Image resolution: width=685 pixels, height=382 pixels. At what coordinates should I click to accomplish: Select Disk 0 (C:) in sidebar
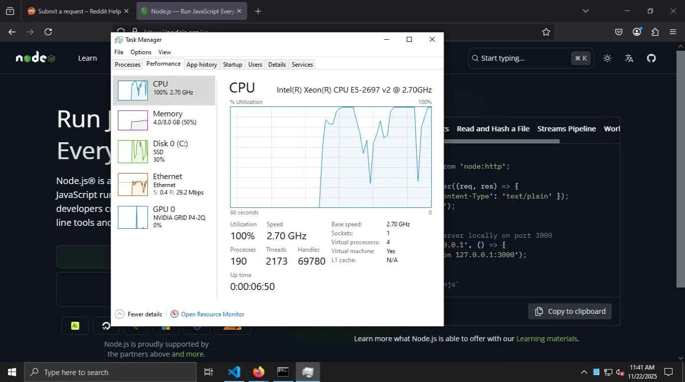click(x=164, y=151)
